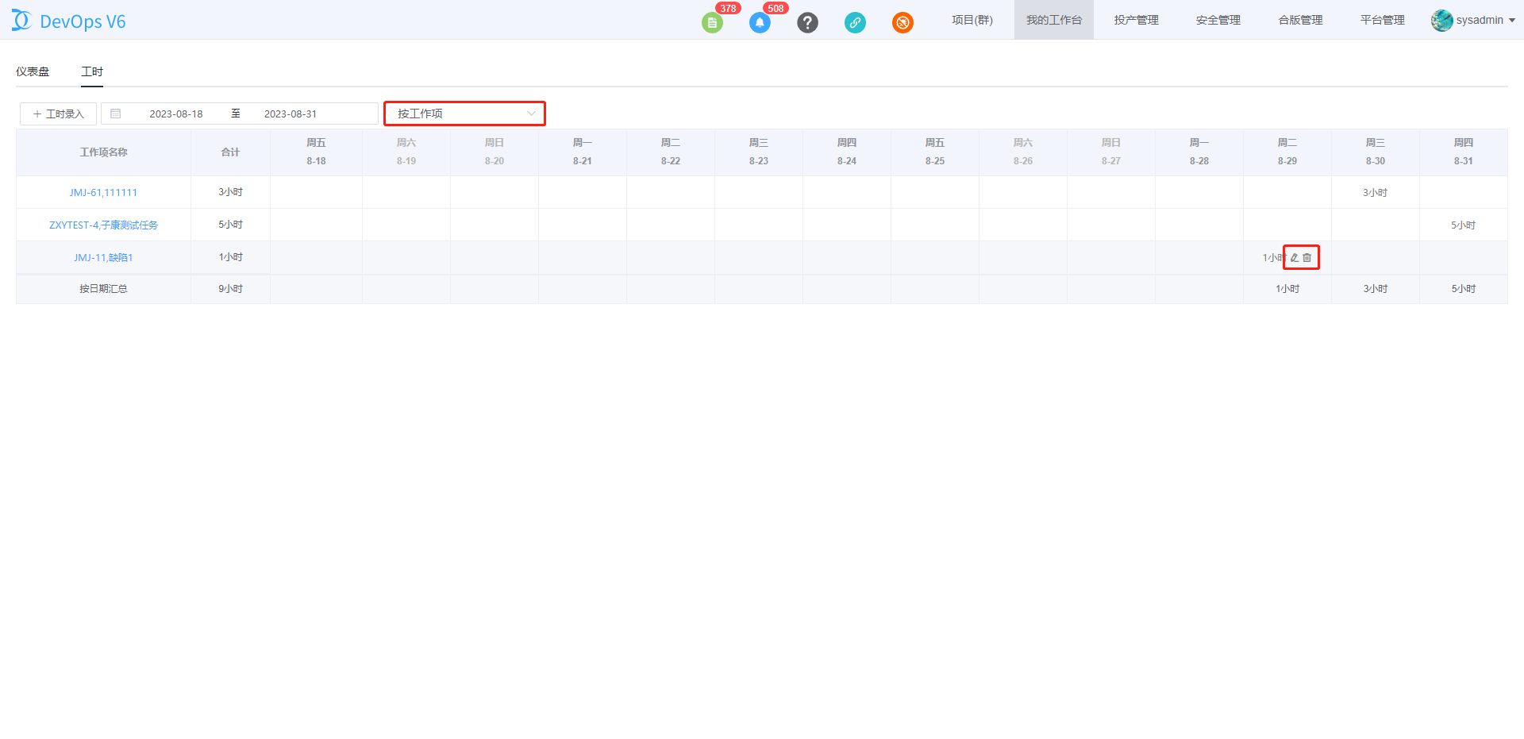
Task: Open the JMJ-61,111111 work item link
Action: 103,193
